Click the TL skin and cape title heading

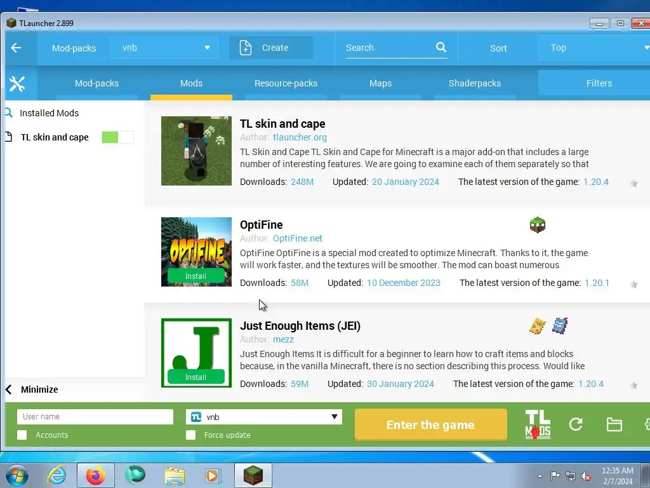[x=282, y=124]
